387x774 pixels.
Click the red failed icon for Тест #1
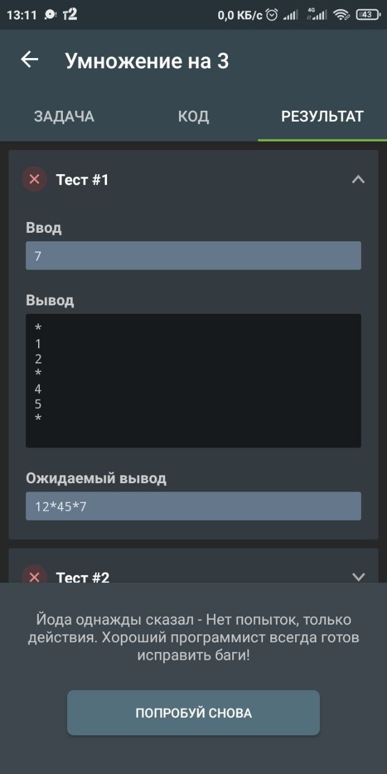(34, 179)
